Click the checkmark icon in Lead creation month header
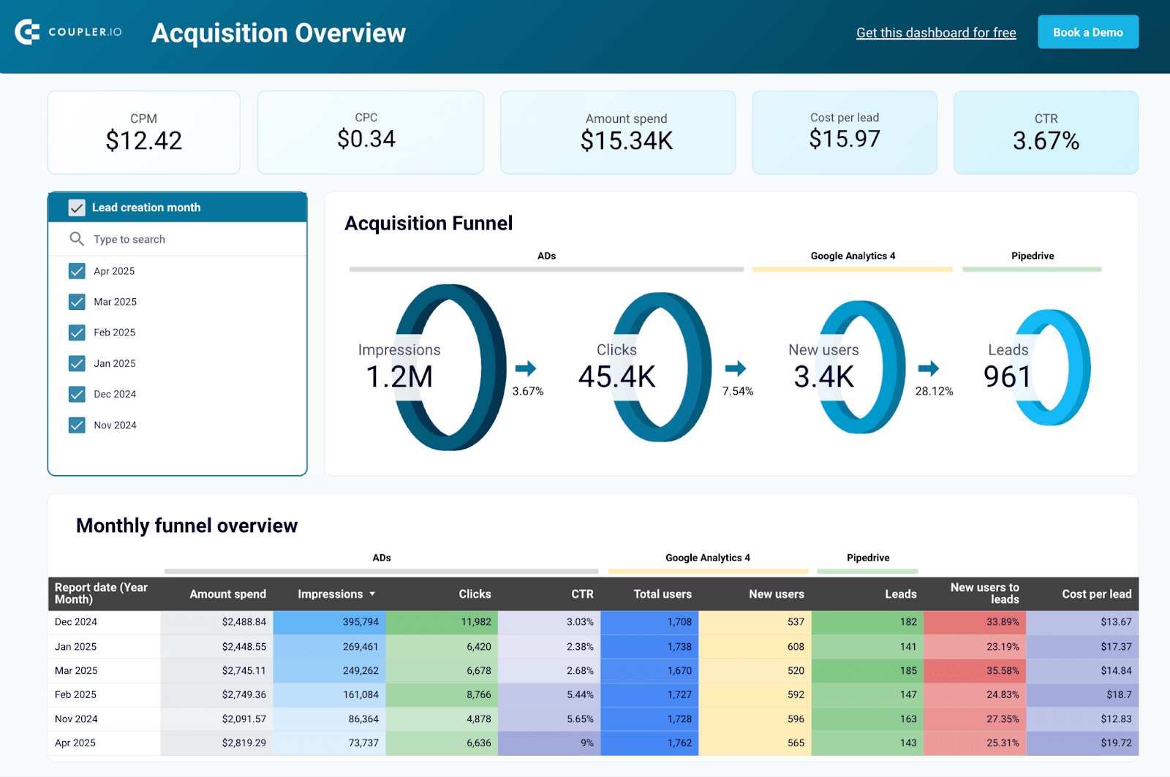Image resolution: width=1170 pixels, height=777 pixels. [x=77, y=207]
